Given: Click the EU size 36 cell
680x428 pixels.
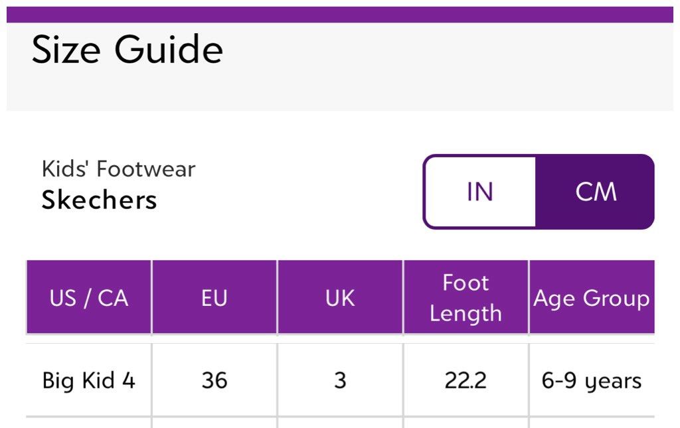Looking at the screenshot, I should (214, 380).
